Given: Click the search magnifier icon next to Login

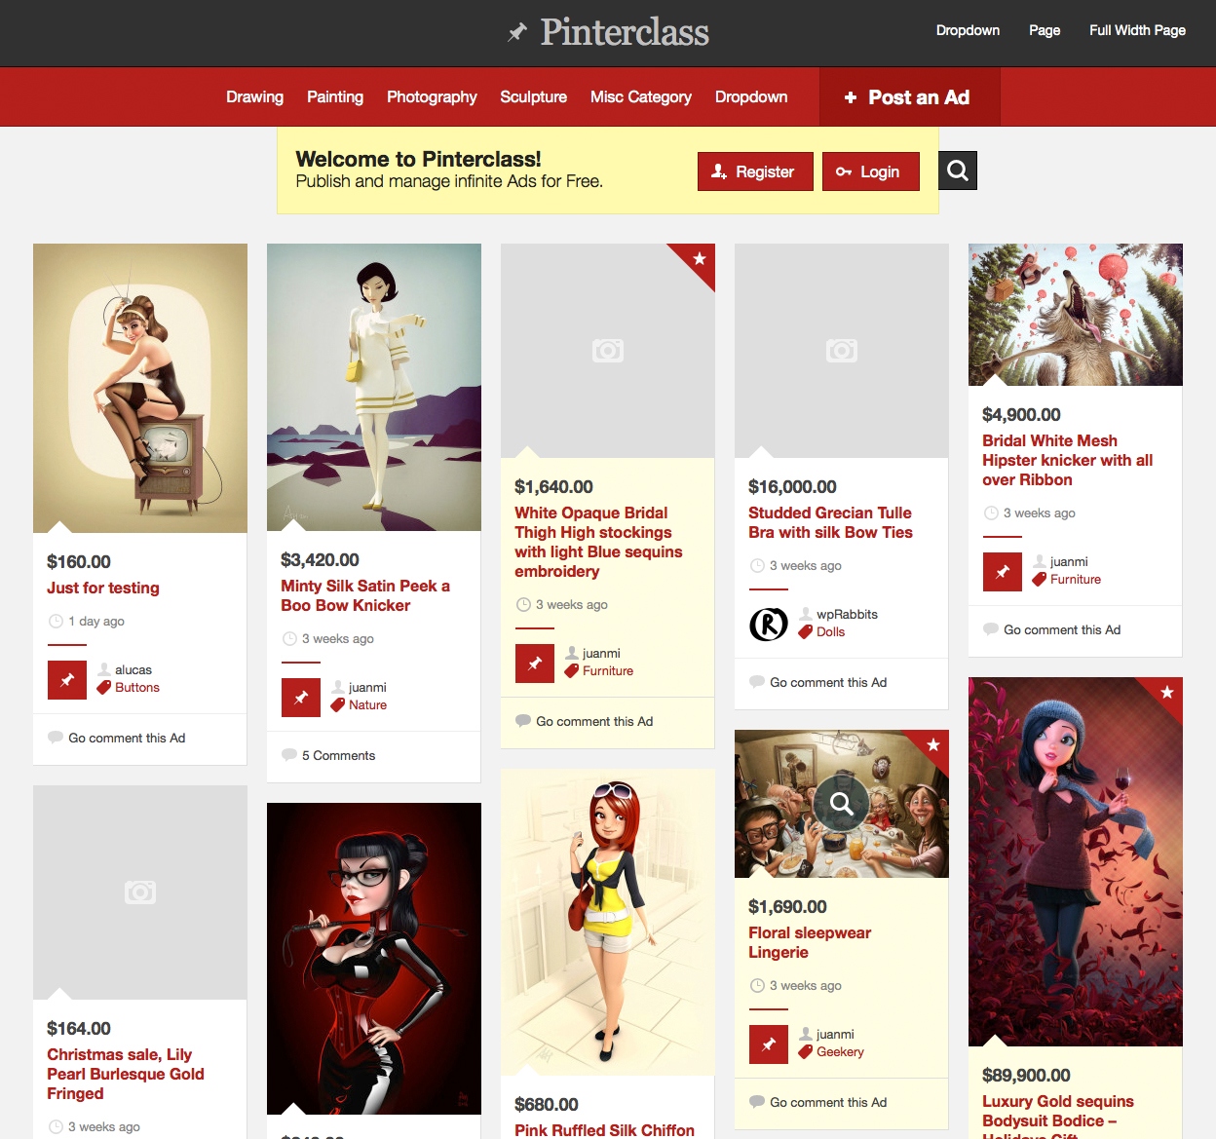Looking at the screenshot, I should 957,171.
